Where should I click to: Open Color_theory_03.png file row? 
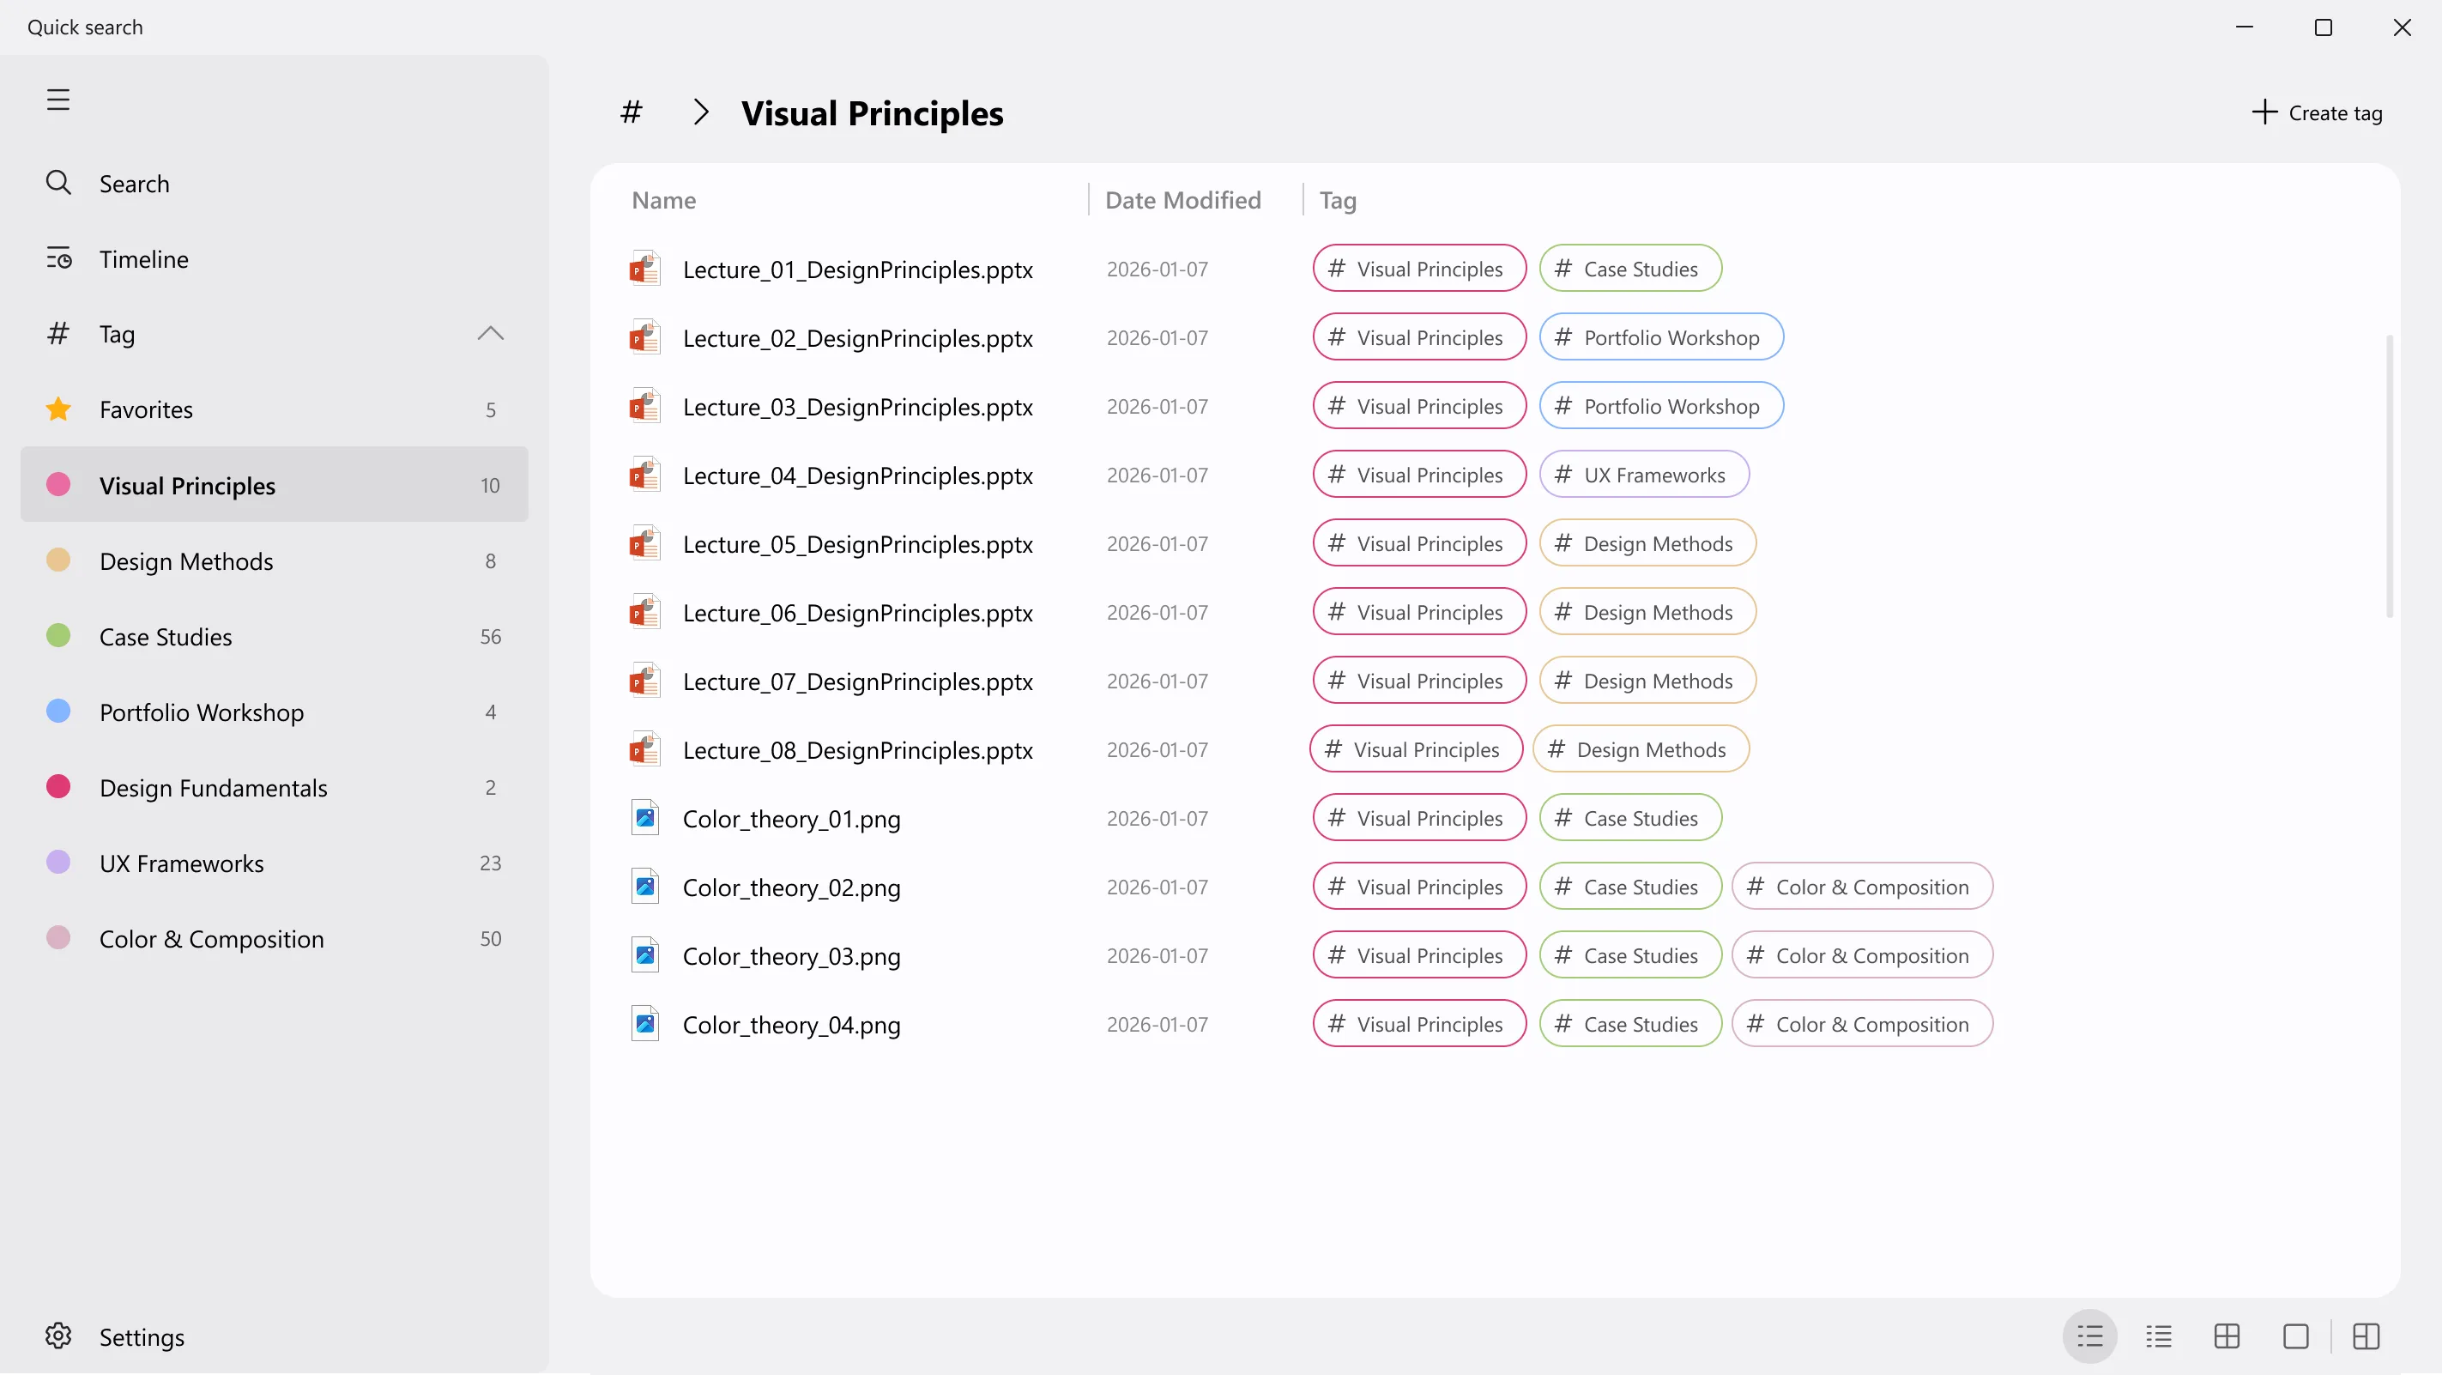click(x=1495, y=955)
